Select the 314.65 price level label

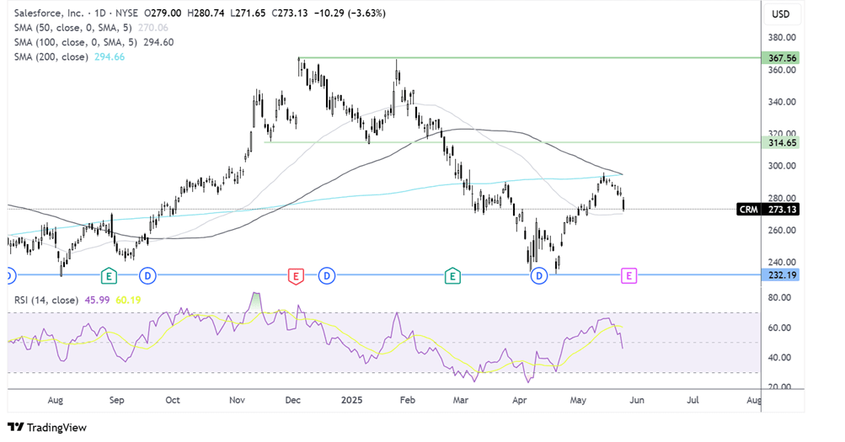tap(780, 142)
